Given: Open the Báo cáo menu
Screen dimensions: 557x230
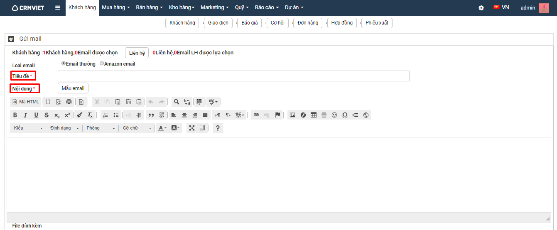Looking at the screenshot, I should [267, 7].
